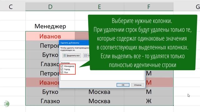Select column E header
Screen dimensions: 200x112
[x=99, y=7]
